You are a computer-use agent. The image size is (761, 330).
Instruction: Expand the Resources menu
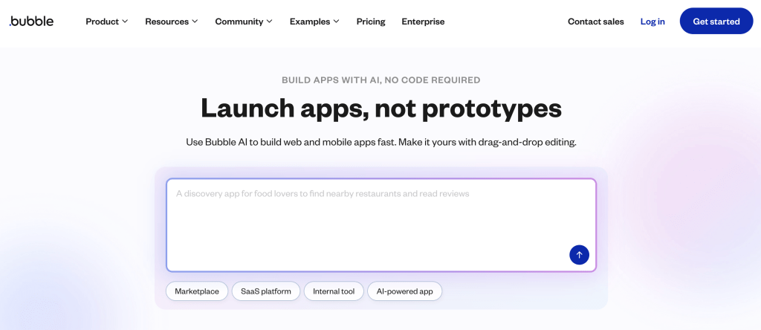172,22
